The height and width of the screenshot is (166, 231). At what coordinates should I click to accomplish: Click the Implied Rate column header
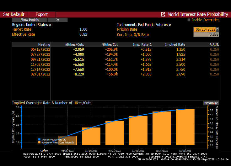(175, 44)
